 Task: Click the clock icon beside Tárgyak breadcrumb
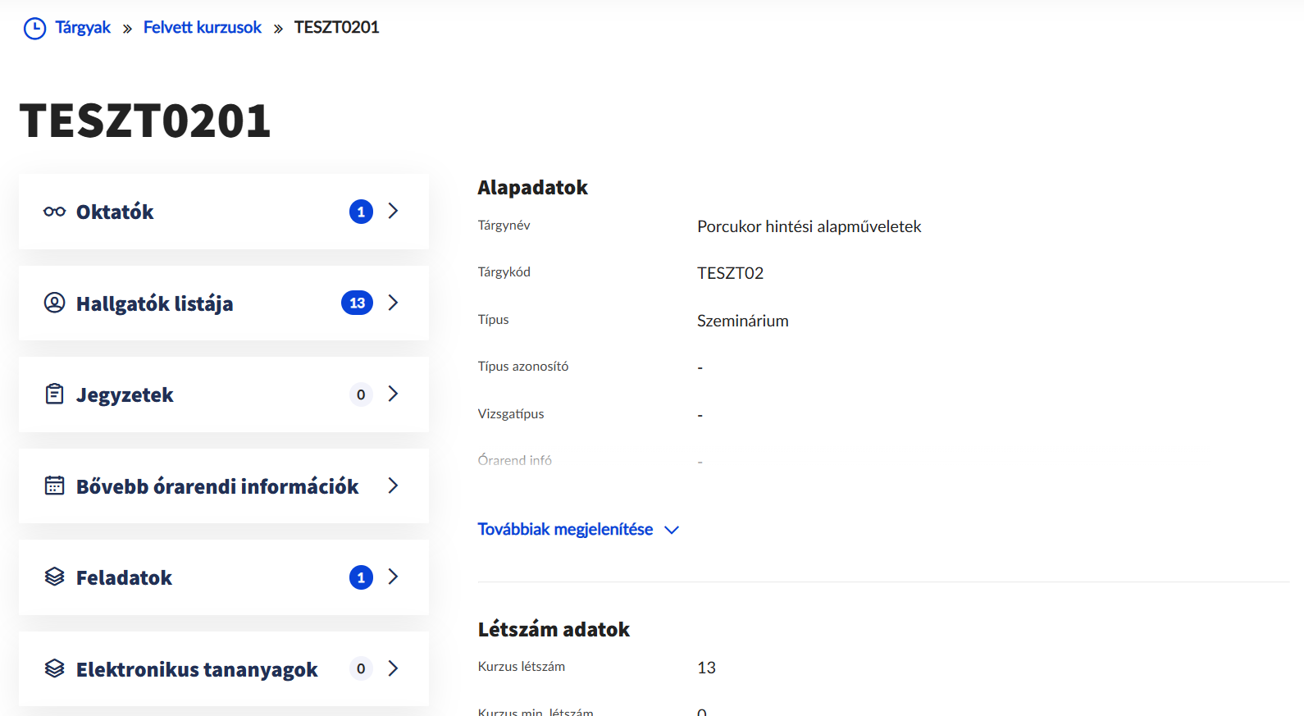pos(34,29)
